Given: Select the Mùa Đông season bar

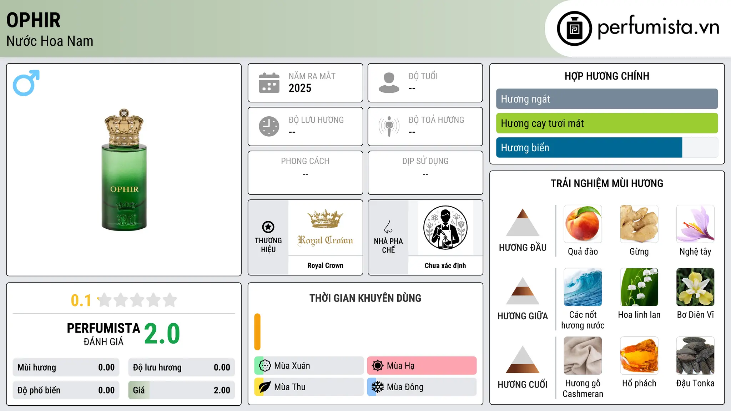Looking at the screenshot, I should [x=422, y=387].
